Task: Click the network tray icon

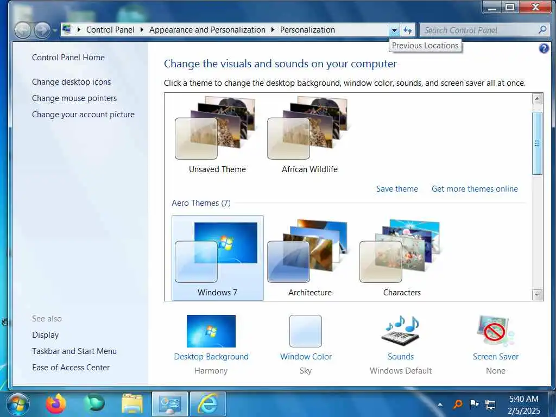Action: tap(490, 404)
